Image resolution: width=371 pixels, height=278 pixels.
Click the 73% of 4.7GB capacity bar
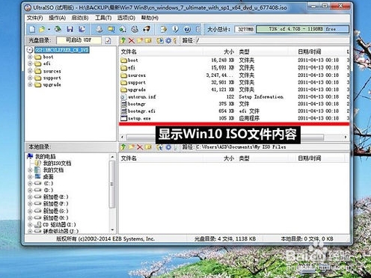pos(302,29)
